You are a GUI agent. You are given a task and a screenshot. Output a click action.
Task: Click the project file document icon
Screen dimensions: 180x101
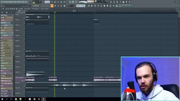coord(104,6)
